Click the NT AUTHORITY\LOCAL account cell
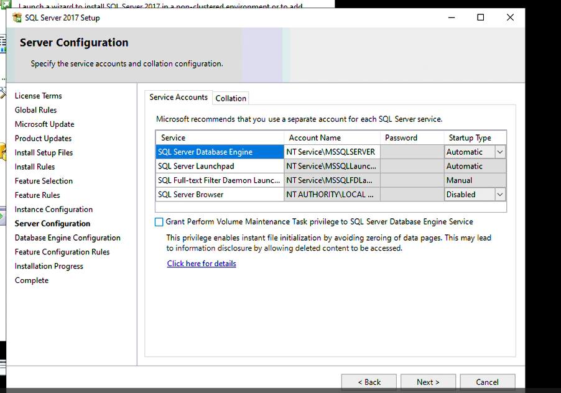The height and width of the screenshot is (393, 561). [331, 195]
